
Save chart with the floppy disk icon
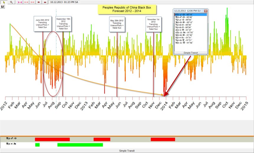pos(2,7)
